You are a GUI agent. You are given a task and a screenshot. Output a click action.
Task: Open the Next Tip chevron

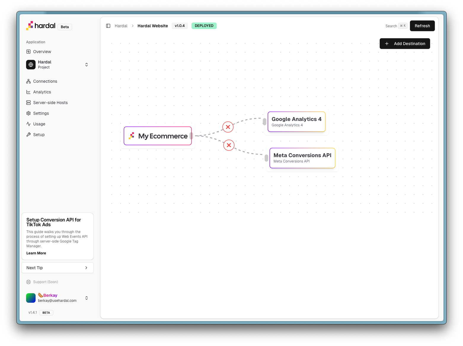click(86, 268)
